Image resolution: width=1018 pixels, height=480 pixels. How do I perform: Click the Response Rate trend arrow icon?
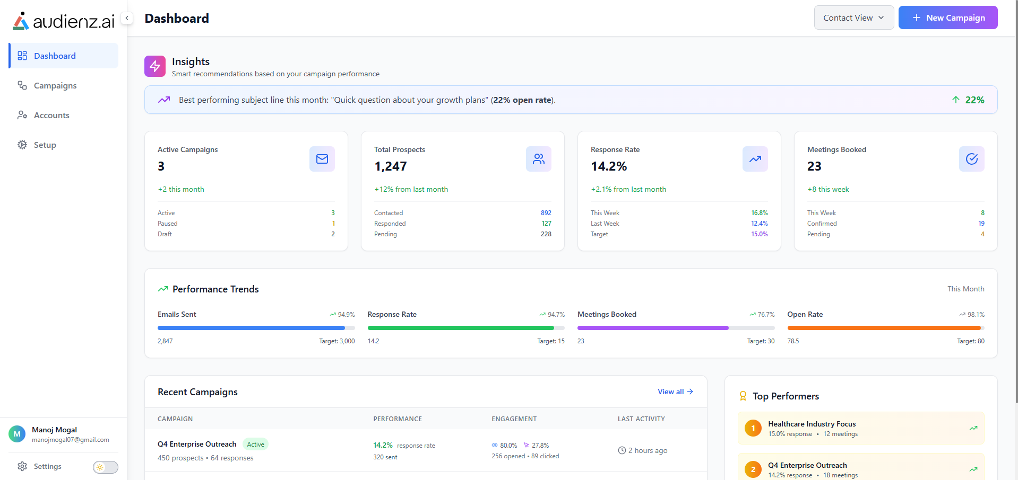755,159
